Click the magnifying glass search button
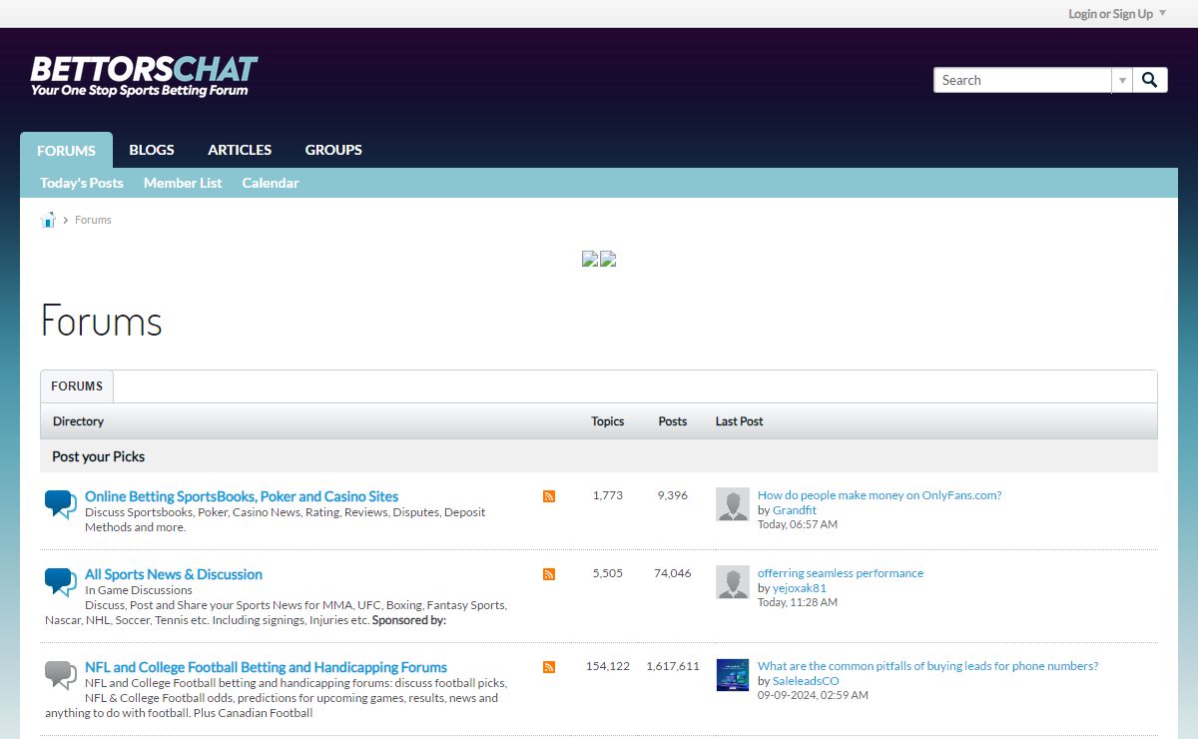The width and height of the screenshot is (1198, 739). pyautogui.click(x=1150, y=80)
